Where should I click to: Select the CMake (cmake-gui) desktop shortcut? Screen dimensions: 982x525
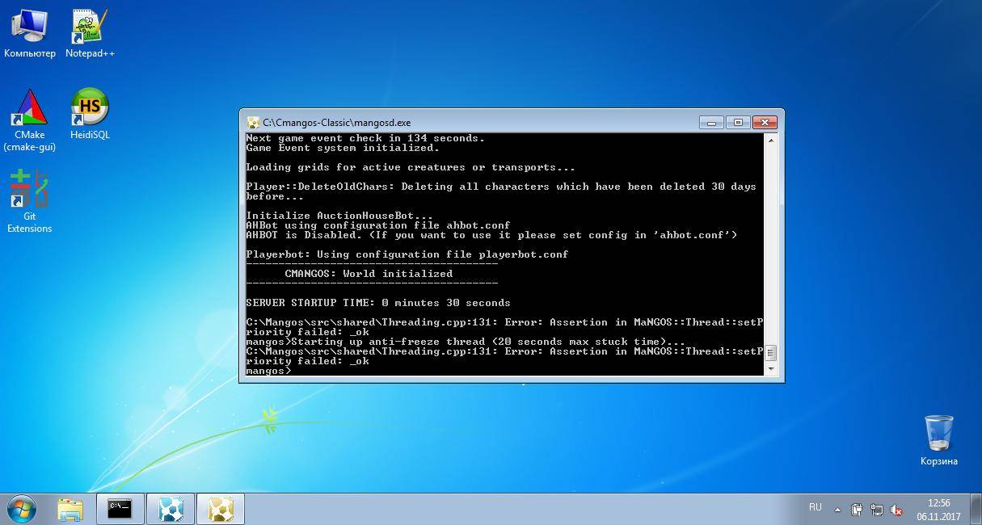[30, 120]
